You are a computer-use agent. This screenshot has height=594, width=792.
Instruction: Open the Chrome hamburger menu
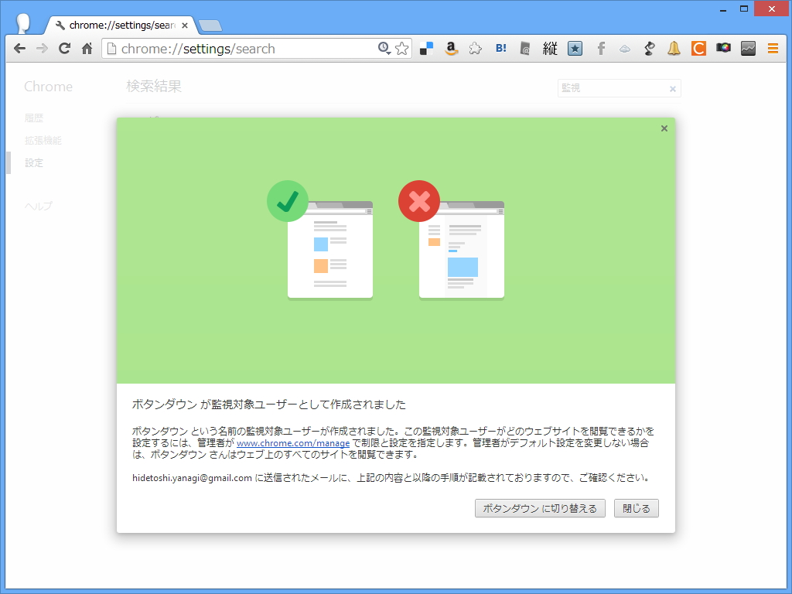pyautogui.click(x=773, y=48)
